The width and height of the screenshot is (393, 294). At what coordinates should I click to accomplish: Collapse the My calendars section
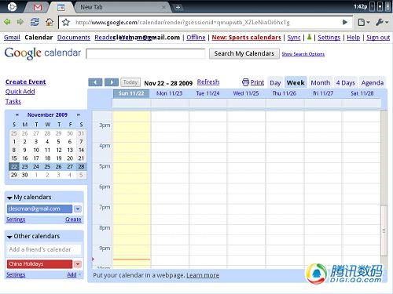point(9,198)
